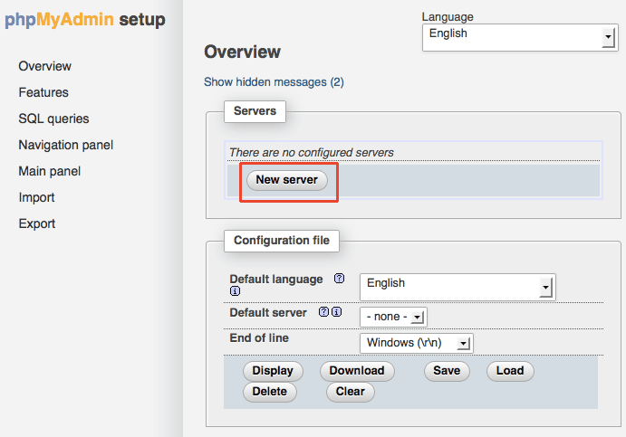
Task: Click the info icon under Default language
Action: pyautogui.click(x=236, y=291)
